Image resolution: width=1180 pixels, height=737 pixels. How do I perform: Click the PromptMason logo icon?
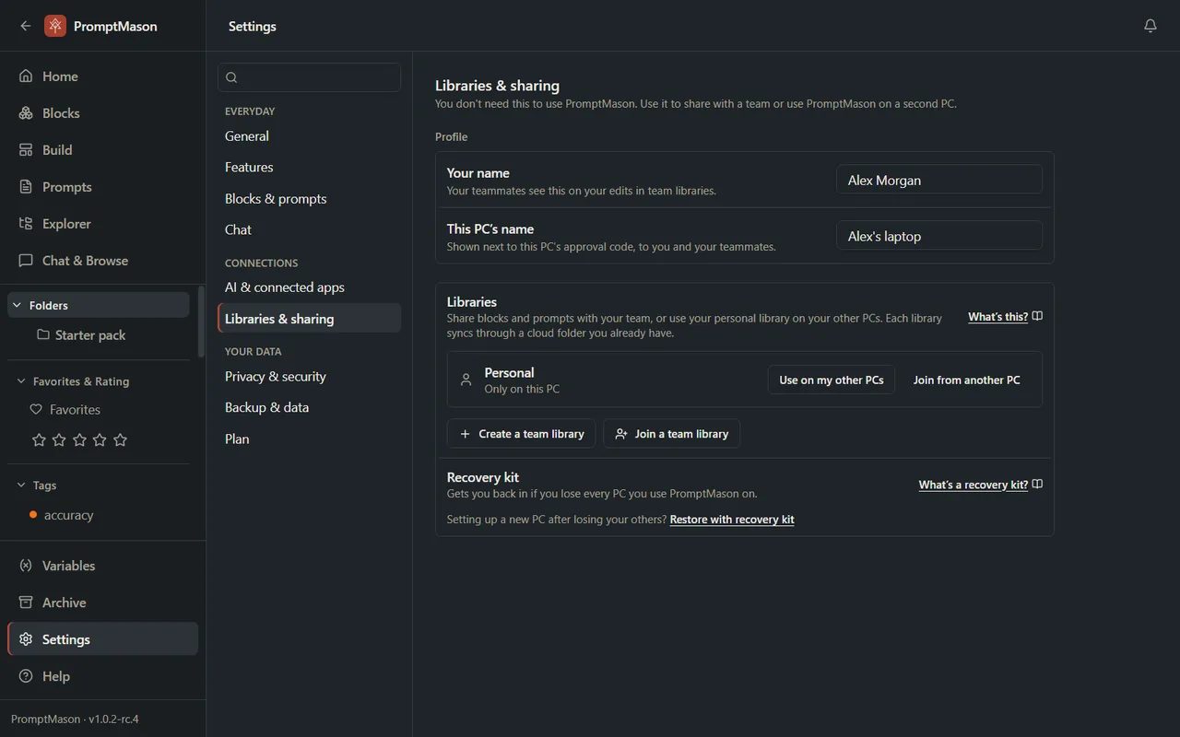[55, 26]
